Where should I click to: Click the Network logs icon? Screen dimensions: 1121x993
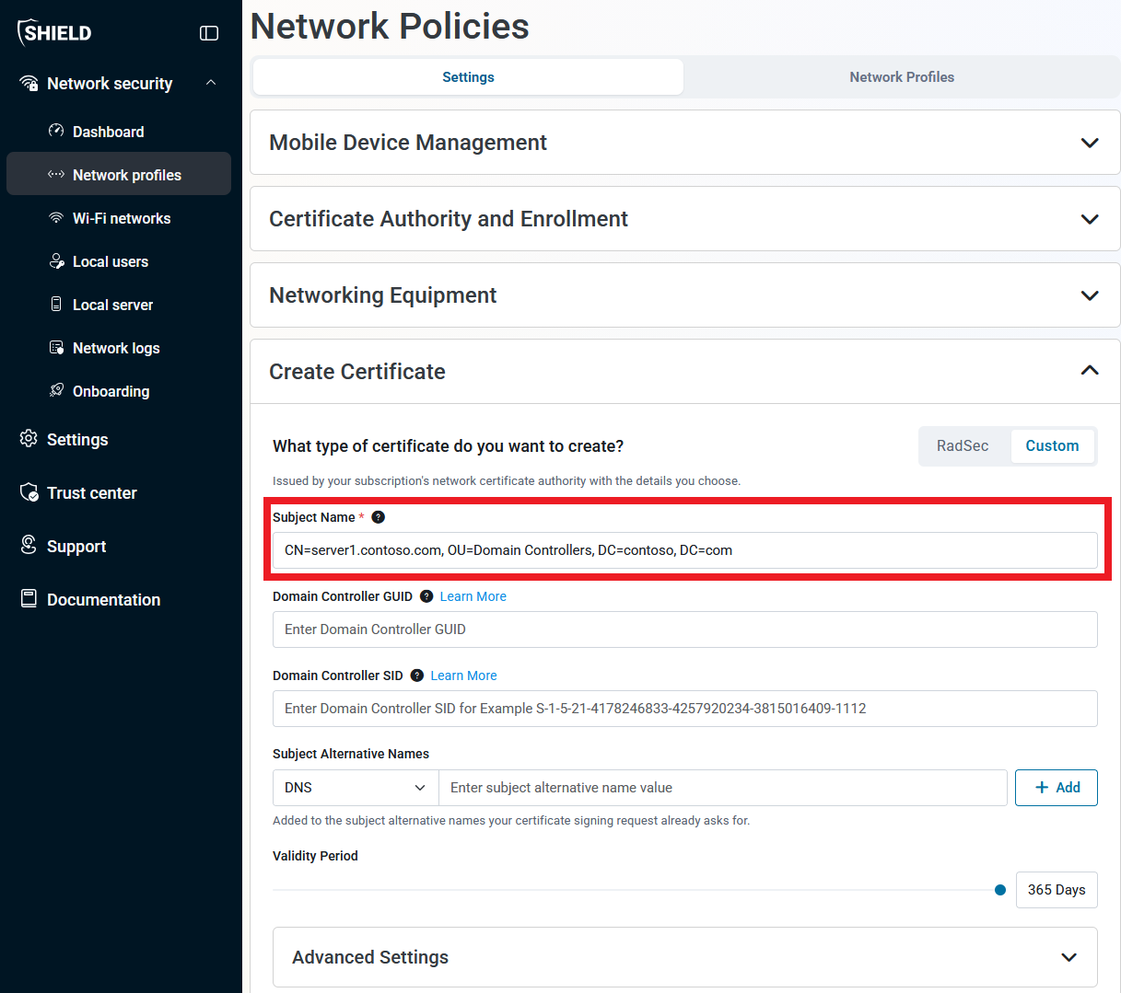tap(56, 348)
